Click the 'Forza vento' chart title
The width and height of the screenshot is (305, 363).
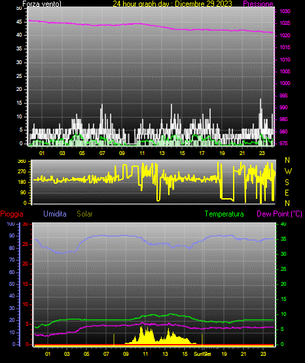42,4
